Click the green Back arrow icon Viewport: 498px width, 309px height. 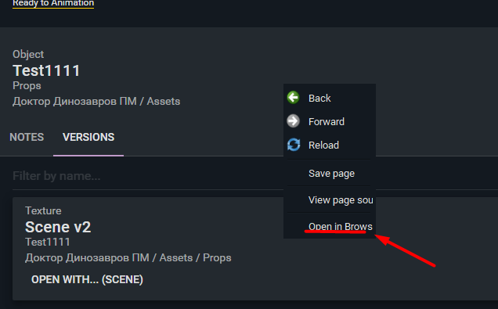[293, 98]
